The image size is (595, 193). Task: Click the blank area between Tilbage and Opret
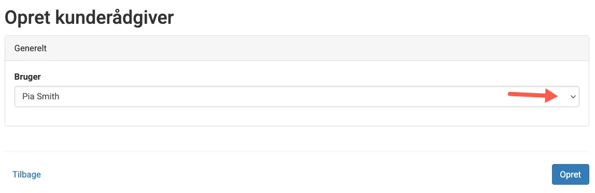tap(296, 174)
